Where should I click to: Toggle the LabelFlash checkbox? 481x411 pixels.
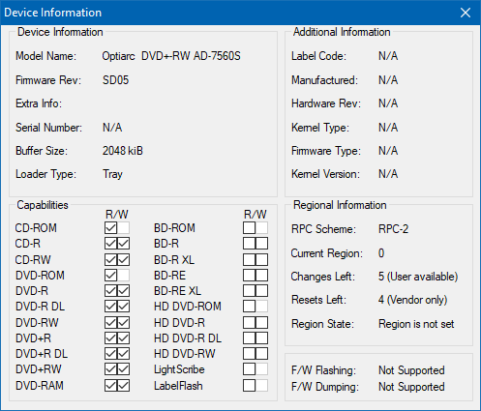pos(249,386)
